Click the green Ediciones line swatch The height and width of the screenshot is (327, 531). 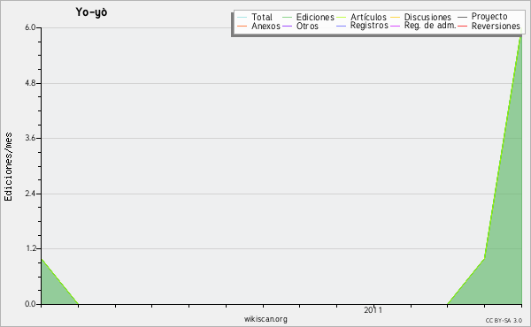[x=287, y=17]
